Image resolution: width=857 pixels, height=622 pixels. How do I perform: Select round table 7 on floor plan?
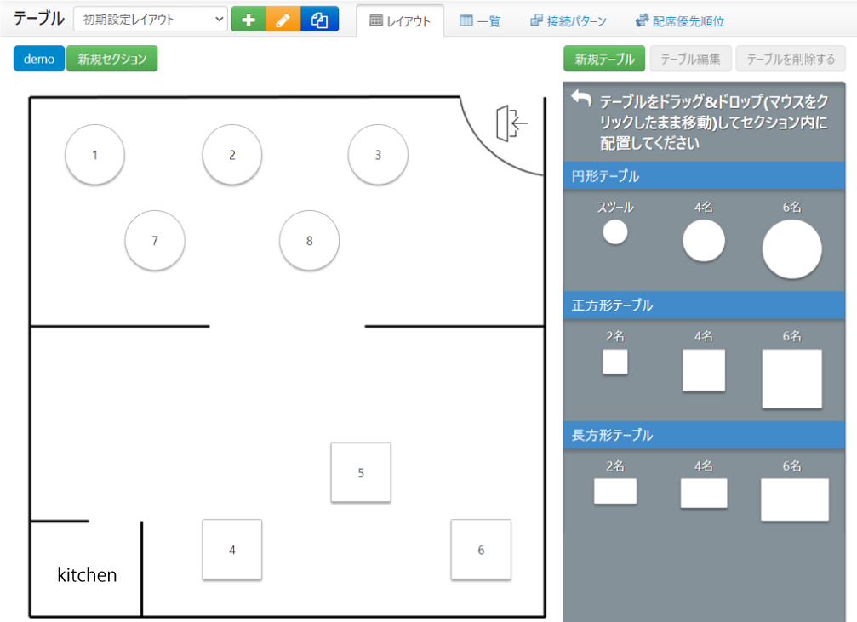[x=155, y=241]
